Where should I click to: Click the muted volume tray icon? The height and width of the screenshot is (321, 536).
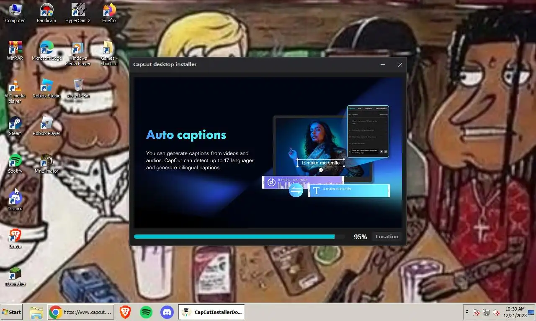(496, 312)
